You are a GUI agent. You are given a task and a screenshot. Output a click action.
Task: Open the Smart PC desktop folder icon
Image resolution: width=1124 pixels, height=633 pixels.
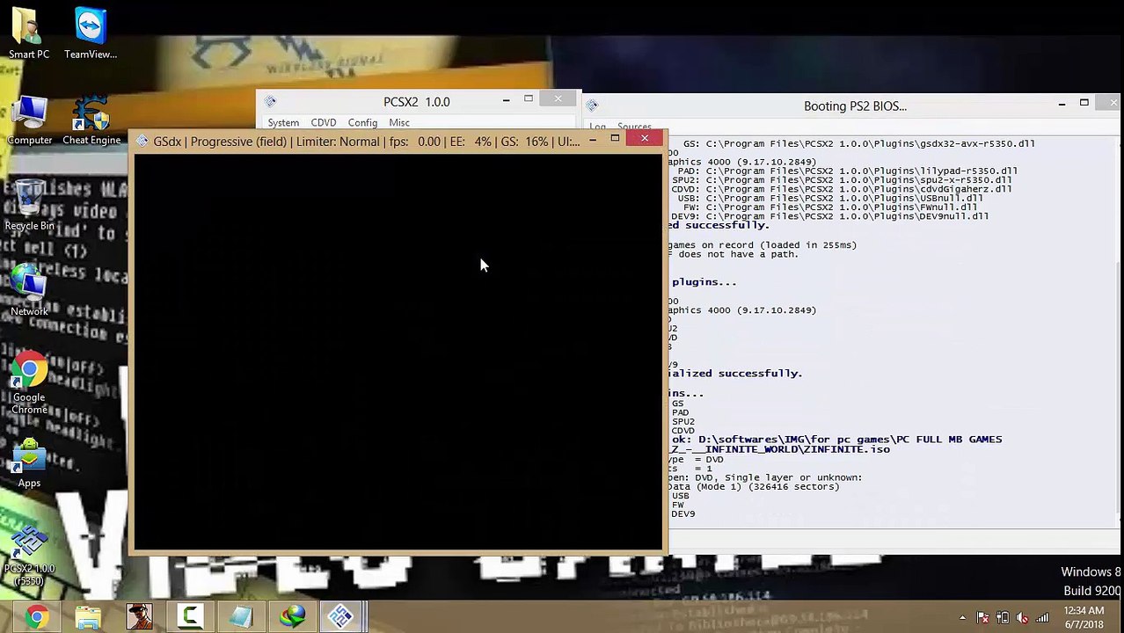(29, 33)
